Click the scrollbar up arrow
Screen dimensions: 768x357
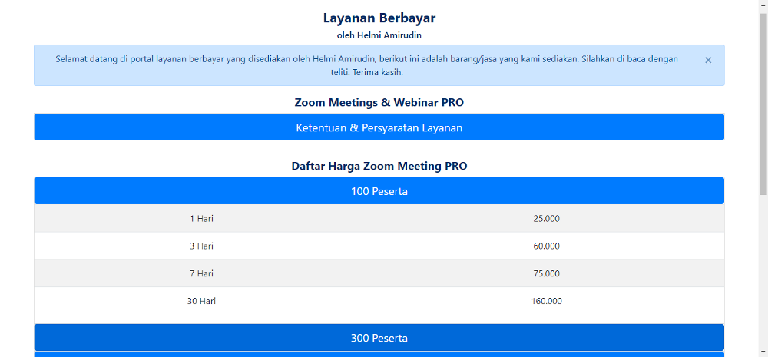(763, 5)
